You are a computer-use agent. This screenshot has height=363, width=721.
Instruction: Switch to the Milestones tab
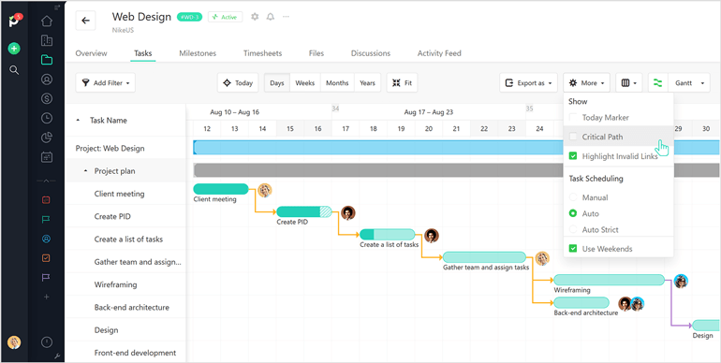(x=198, y=53)
